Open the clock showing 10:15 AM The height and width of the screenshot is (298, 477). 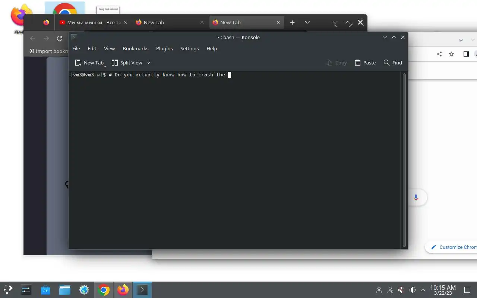click(x=443, y=290)
